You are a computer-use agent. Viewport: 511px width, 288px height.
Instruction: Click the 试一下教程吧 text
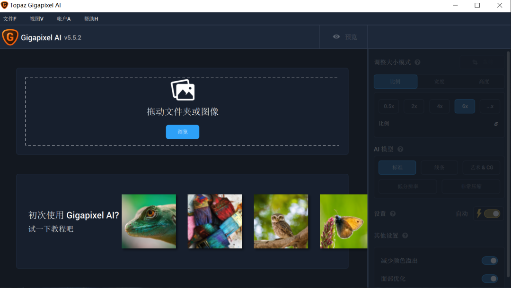[x=51, y=229]
